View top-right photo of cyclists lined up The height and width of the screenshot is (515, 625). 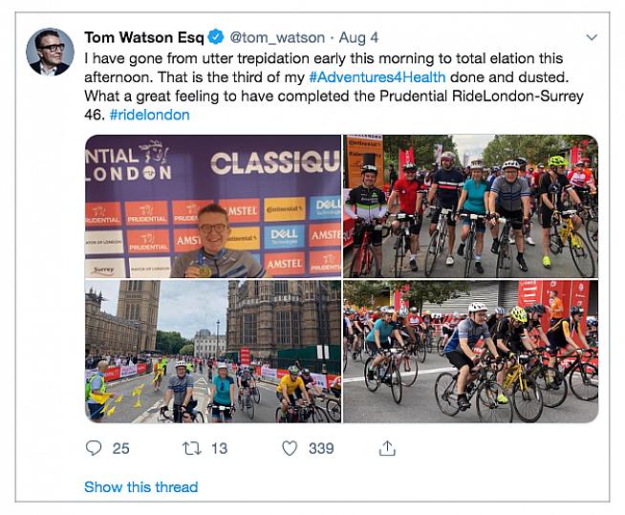[x=470, y=206]
